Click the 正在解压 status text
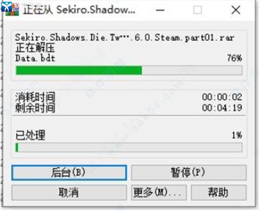This screenshot has height=212, width=260. pos(35,48)
